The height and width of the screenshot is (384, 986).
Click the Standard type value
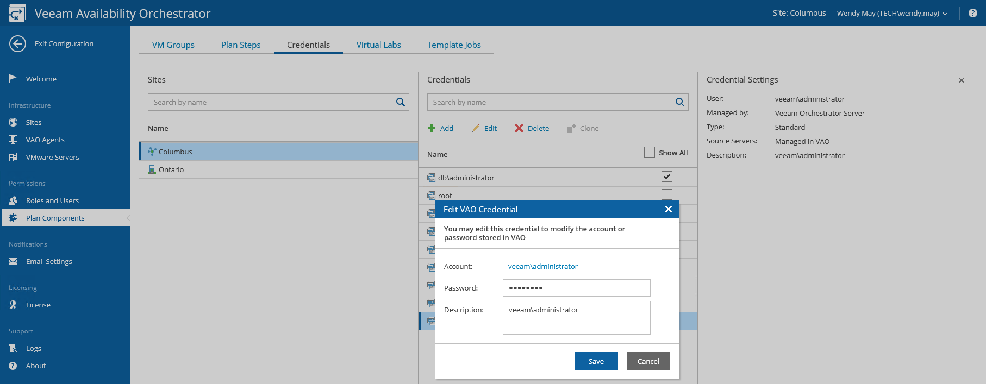(x=790, y=127)
